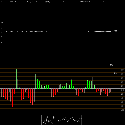
Task: Click the '-80' label on the MR axis
Action: tap(122, 106)
